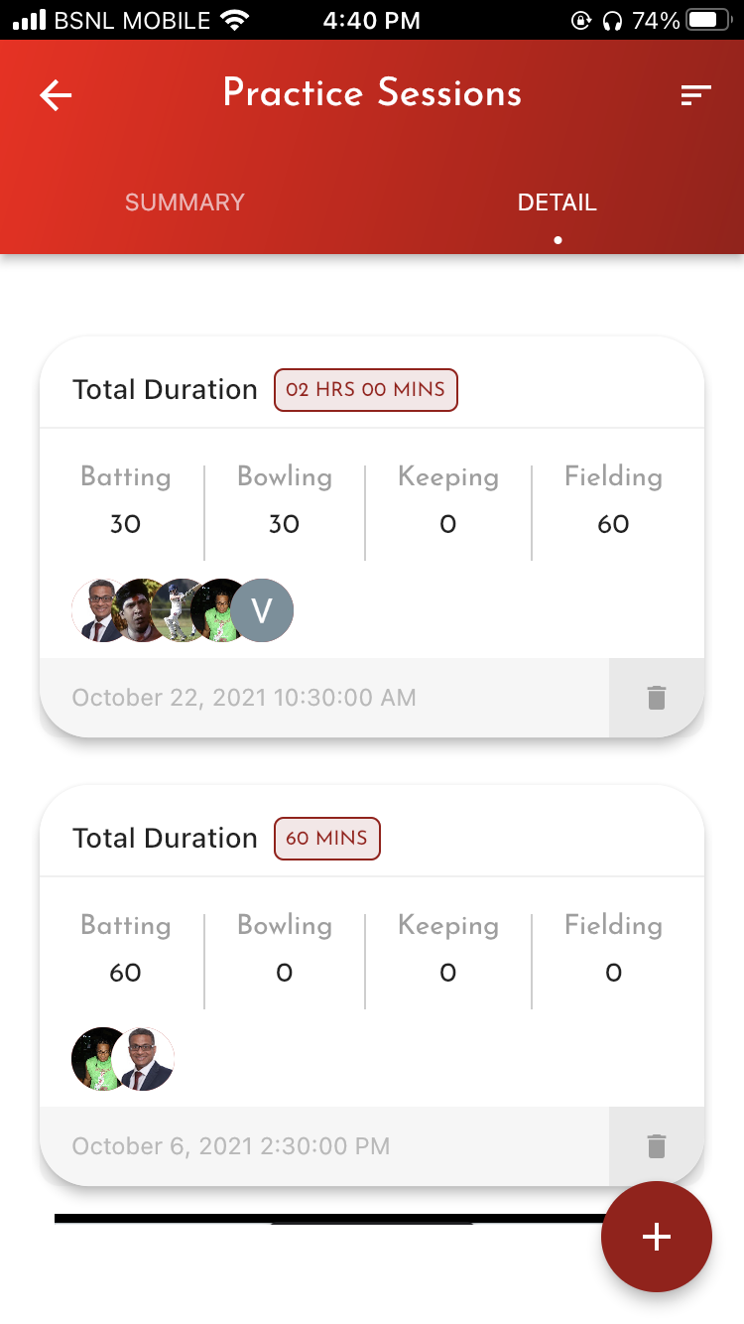The height and width of the screenshot is (1324, 744).
Task: Tap the Wi-Fi status icon
Action: point(235,20)
